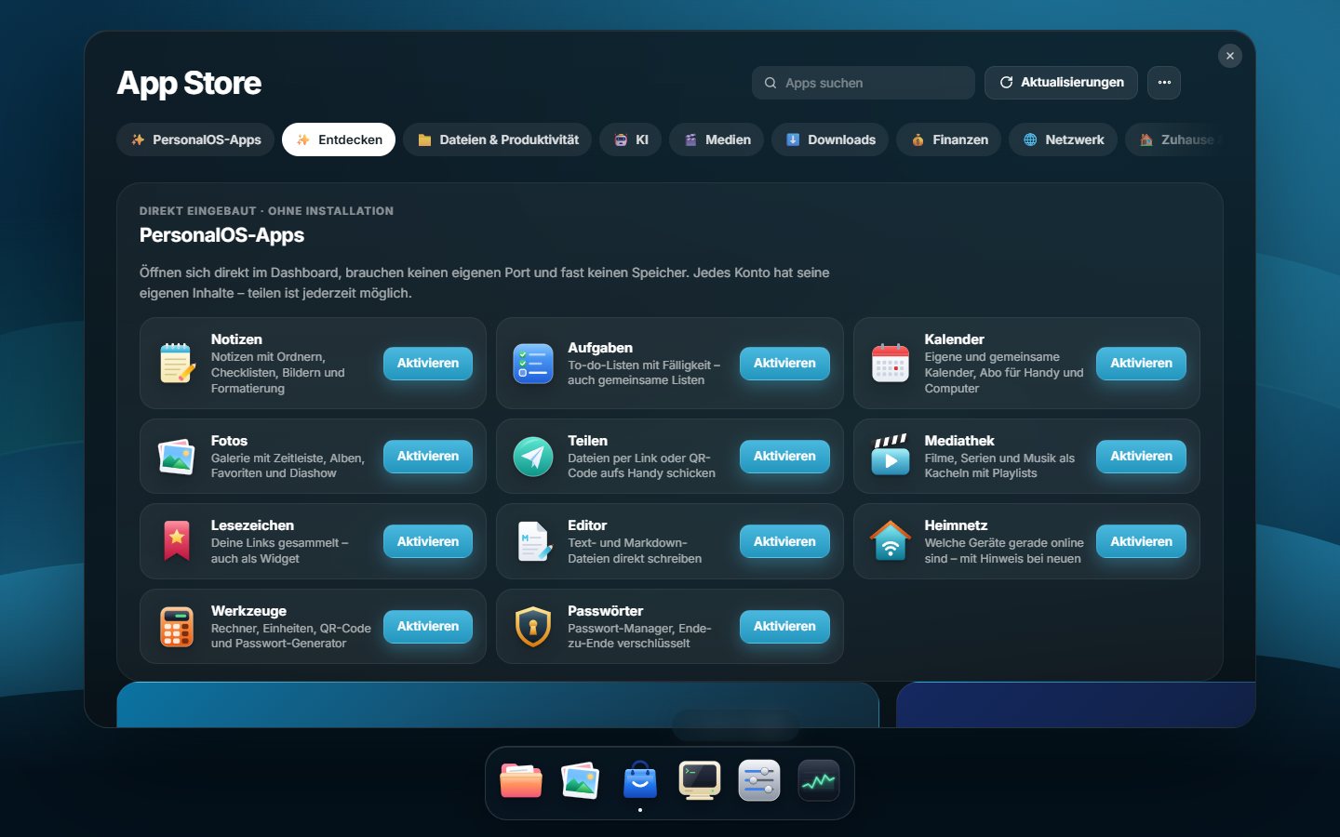Viewport: 1340px width, 837px height.
Task: Open the Finanzen category tab
Action: point(949,139)
